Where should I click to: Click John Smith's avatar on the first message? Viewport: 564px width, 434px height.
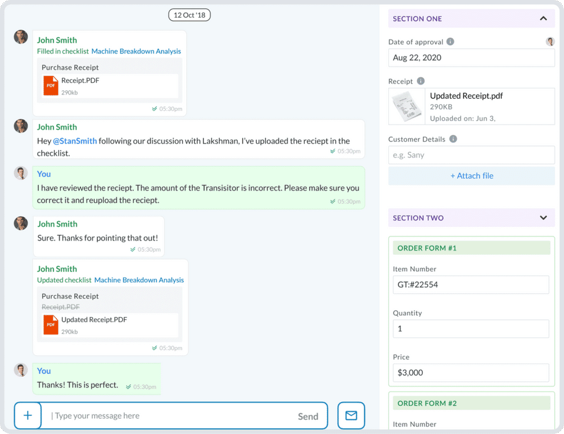21,36
